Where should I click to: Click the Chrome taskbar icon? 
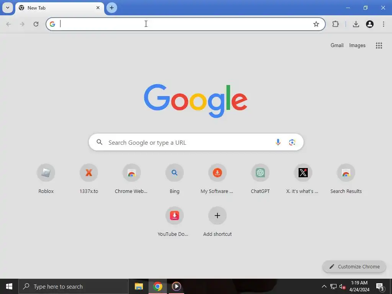pyautogui.click(x=157, y=286)
